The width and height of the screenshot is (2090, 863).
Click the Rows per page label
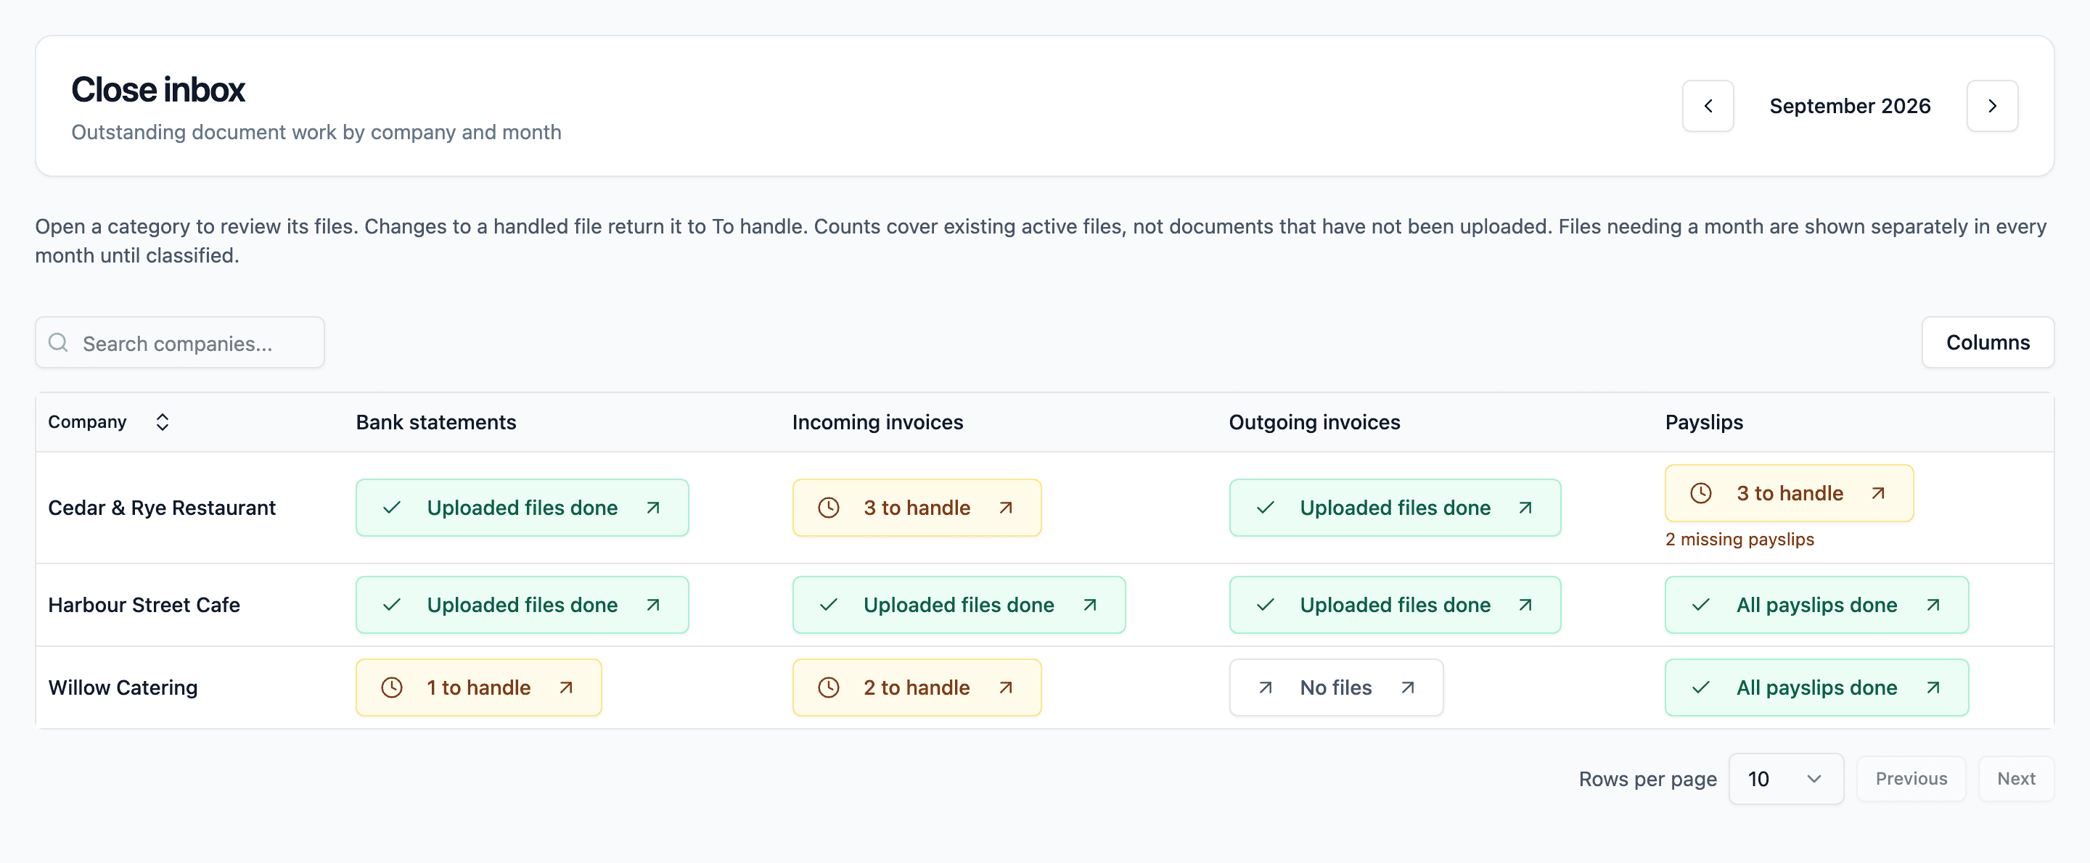(x=1647, y=779)
